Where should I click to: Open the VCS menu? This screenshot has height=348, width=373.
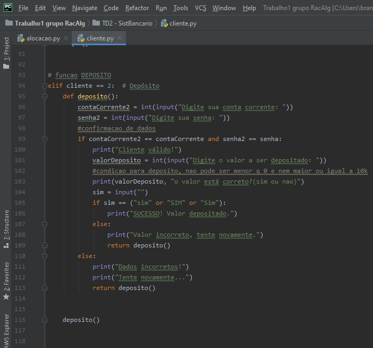(200, 8)
